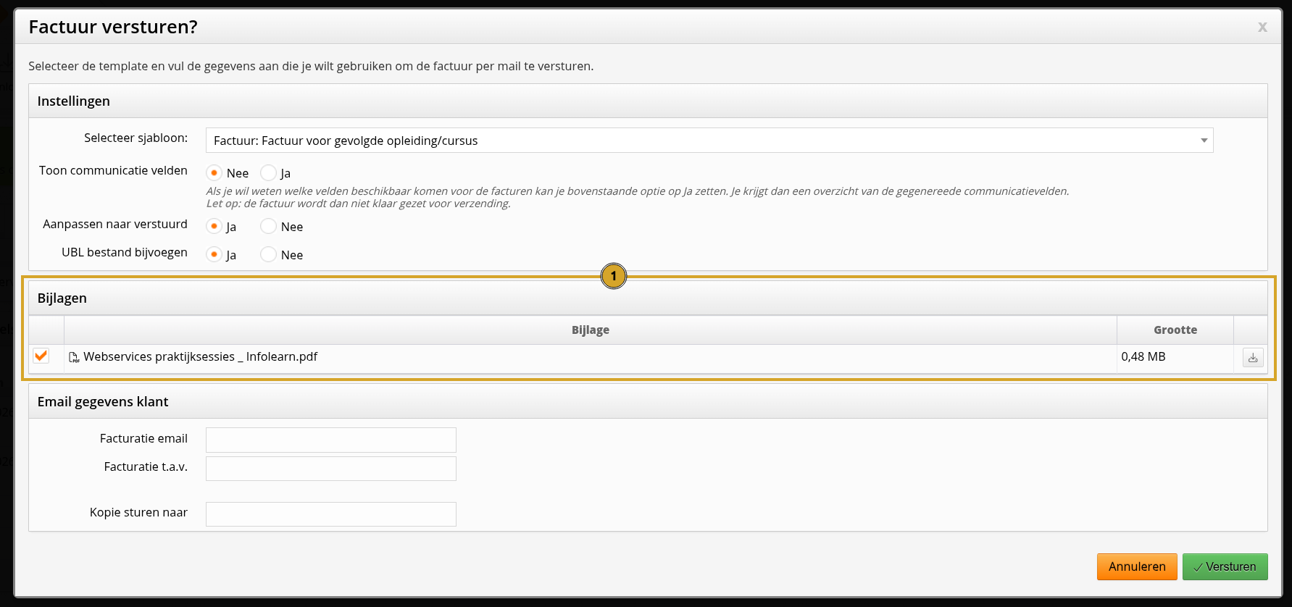Click the PDF file icon beside attachment name

coord(74,357)
